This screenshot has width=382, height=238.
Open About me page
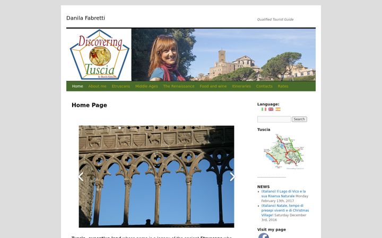coord(97,86)
